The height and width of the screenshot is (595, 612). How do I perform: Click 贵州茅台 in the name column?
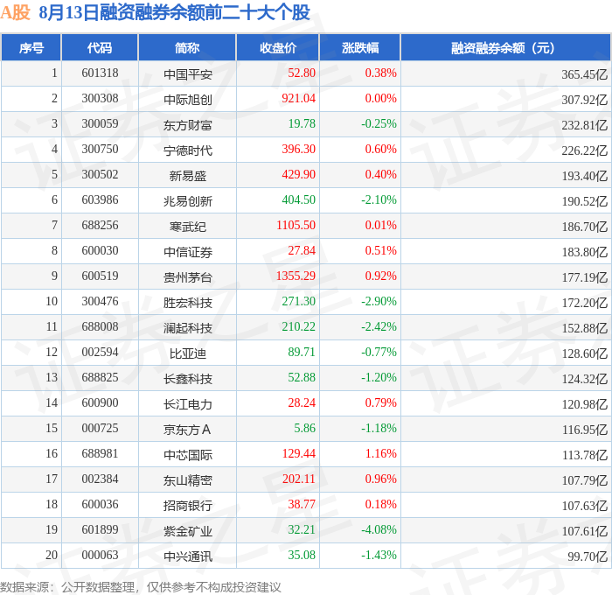pyautogui.click(x=188, y=277)
